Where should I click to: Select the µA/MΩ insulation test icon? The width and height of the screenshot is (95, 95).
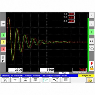coord(35,80)
